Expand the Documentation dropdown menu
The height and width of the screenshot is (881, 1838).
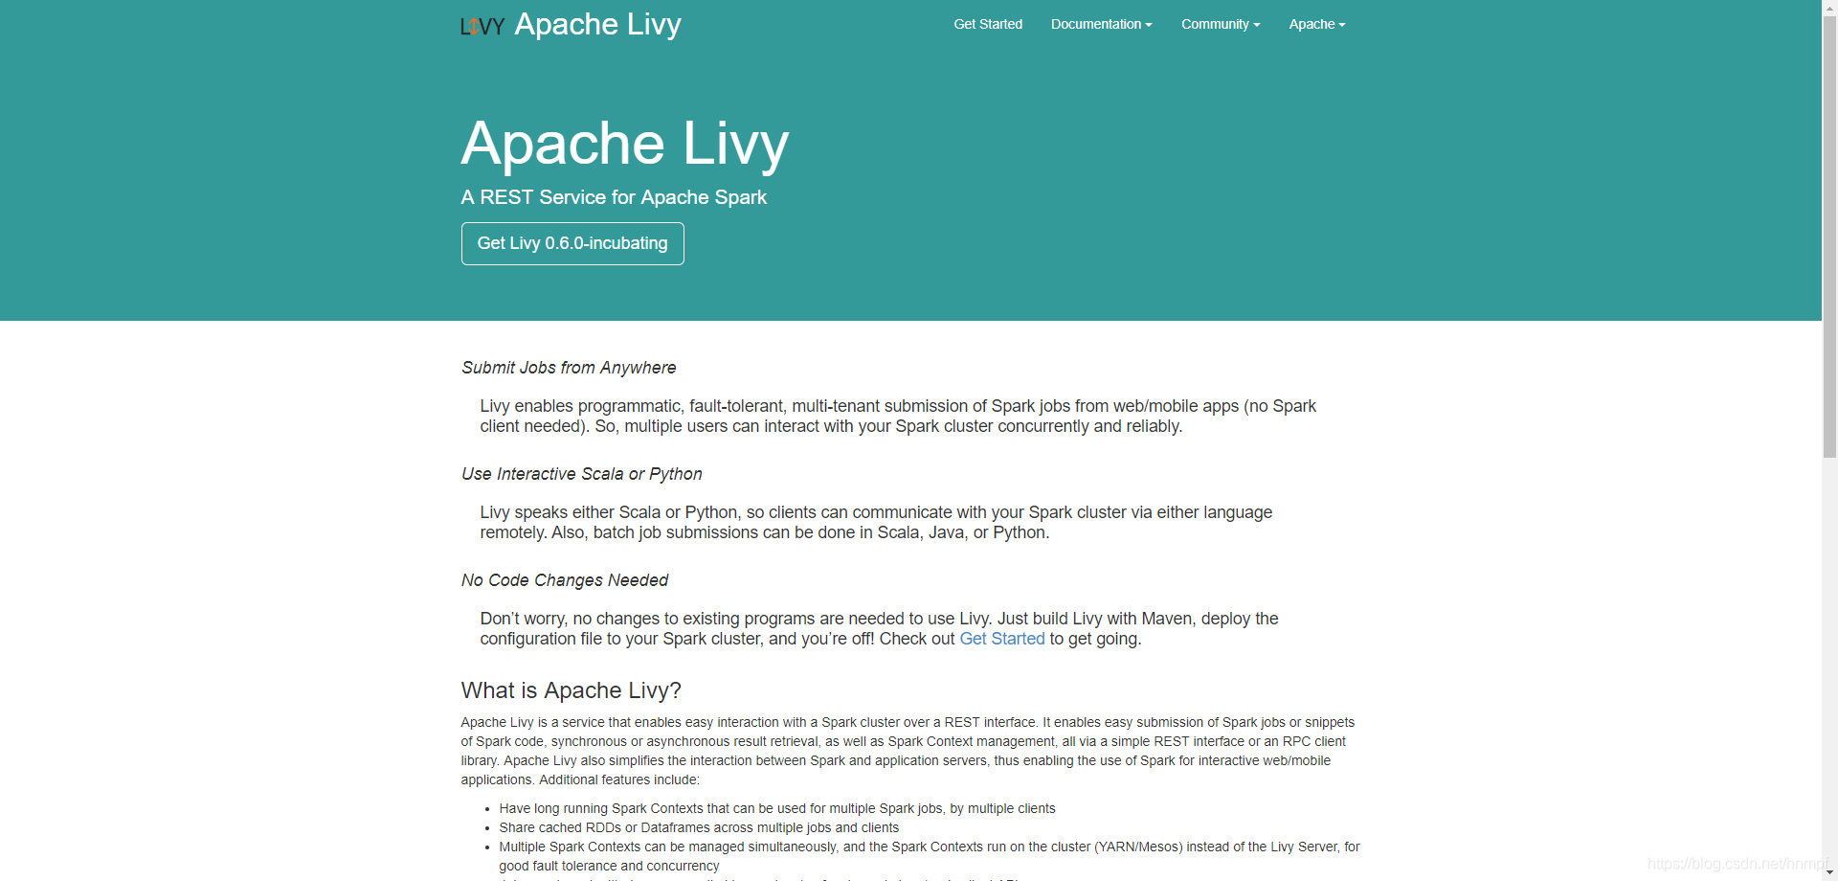point(1101,24)
